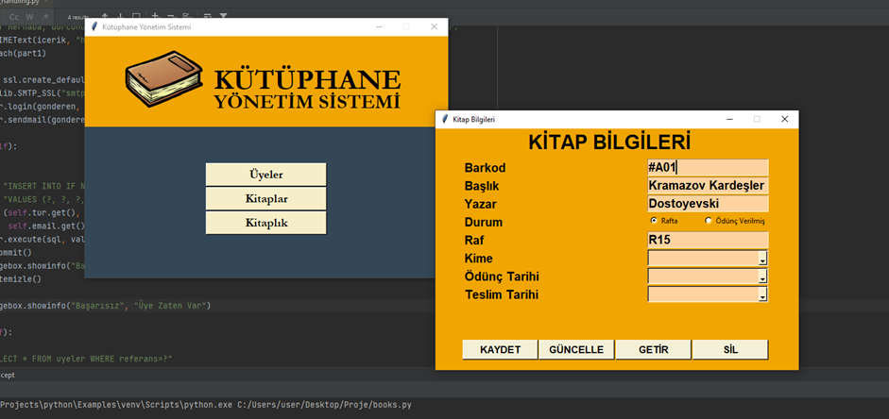Delete the record with SİL button
889x419 pixels.
pyautogui.click(x=730, y=350)
